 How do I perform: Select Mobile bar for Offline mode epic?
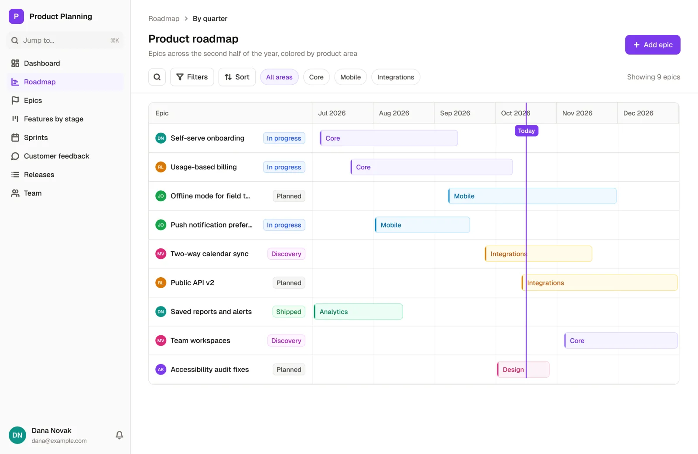pyautogui.click(x=532, y=196)
